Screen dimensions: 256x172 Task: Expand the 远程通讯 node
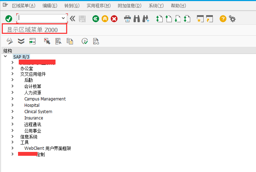12,124
